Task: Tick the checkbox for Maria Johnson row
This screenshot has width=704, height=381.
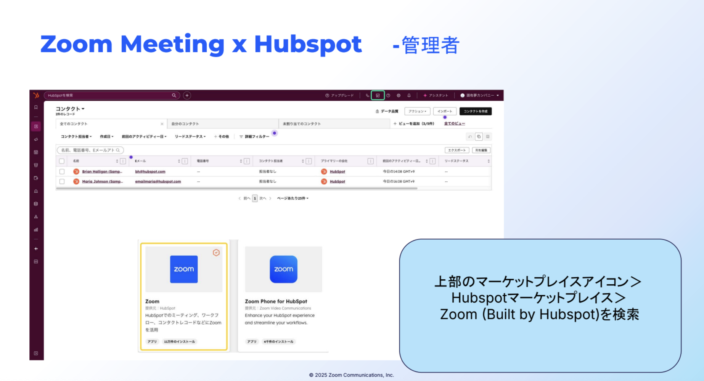Action: (x=62, y=181)
